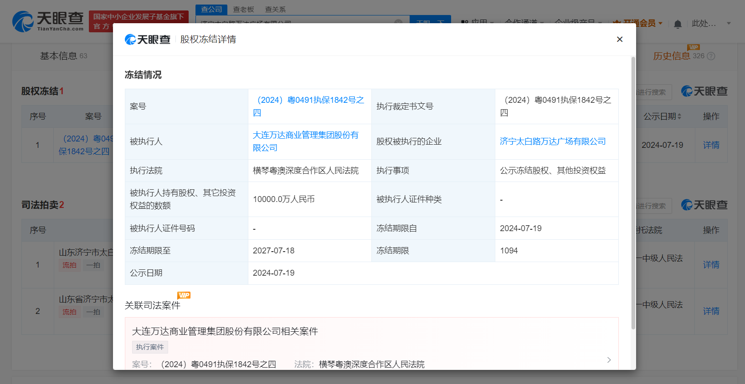Image resolution: width=745 pixels, height=384 pixels.
Task: Click sort arrows next to 公示日期
Action: (x=679, y=116)
